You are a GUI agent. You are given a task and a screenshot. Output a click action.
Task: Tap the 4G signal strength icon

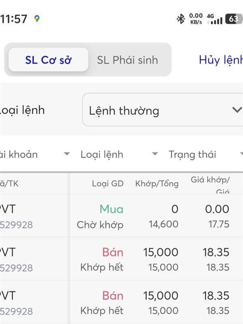(x=214, y=19)
